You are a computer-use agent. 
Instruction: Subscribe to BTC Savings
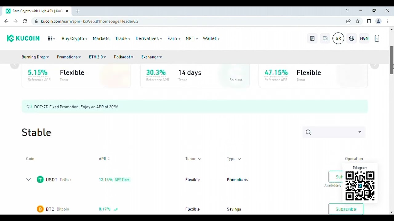[x=346, y=209]
